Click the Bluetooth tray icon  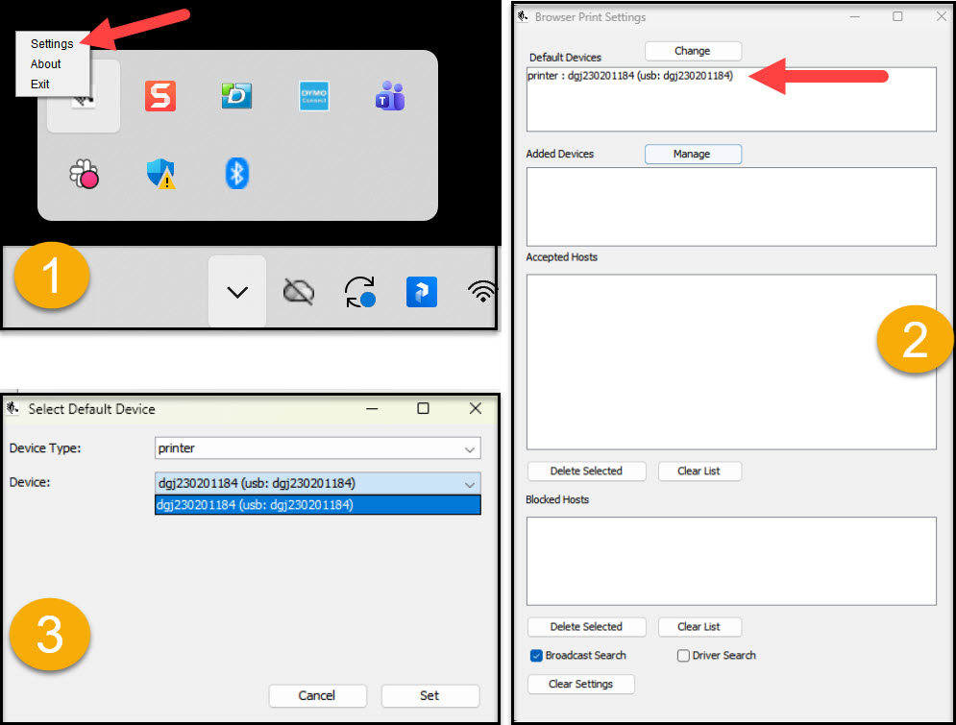[x=237, y=173]
